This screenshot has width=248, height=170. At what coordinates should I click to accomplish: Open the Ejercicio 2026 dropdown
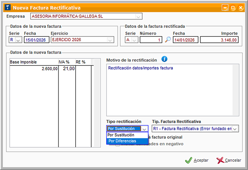click(110, 40)
